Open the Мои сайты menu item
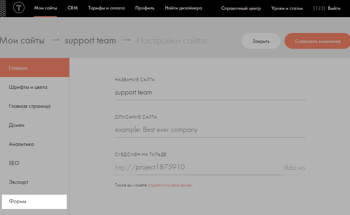This screenshot has height=215, width=350. (45, 8)
